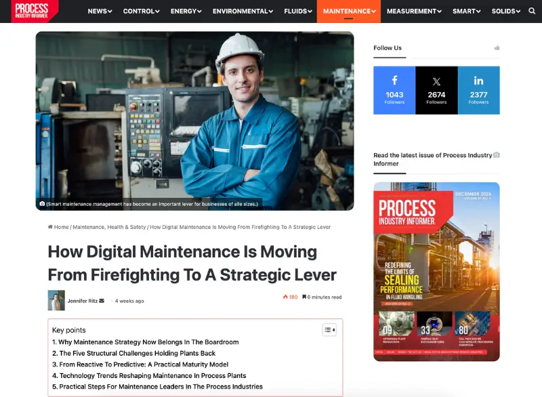The image size is (542, 397).
Task: Open the CONTROL menu
Action: [140, 11]
